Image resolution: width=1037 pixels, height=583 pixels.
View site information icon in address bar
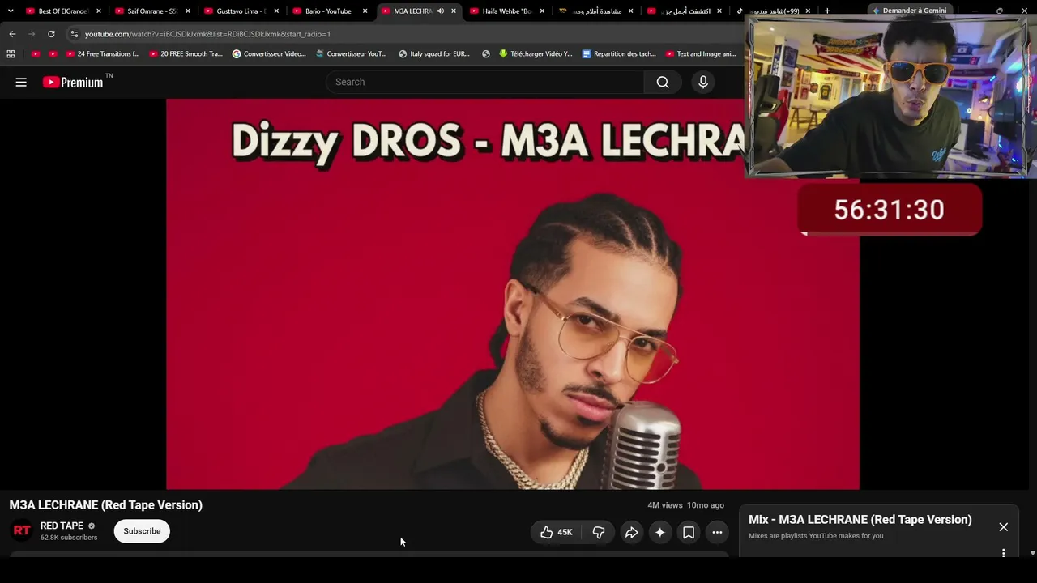point(74,34)
